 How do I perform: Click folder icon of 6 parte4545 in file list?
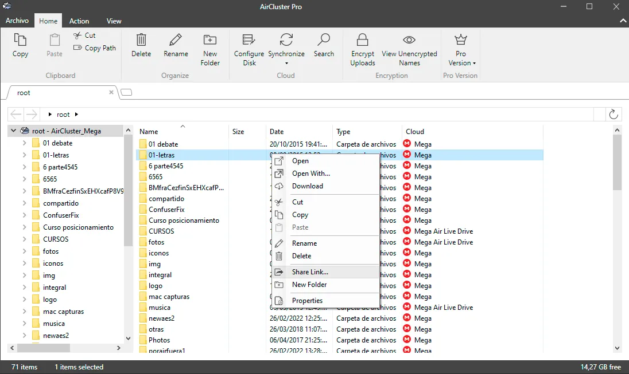click(x=143, y=166)
